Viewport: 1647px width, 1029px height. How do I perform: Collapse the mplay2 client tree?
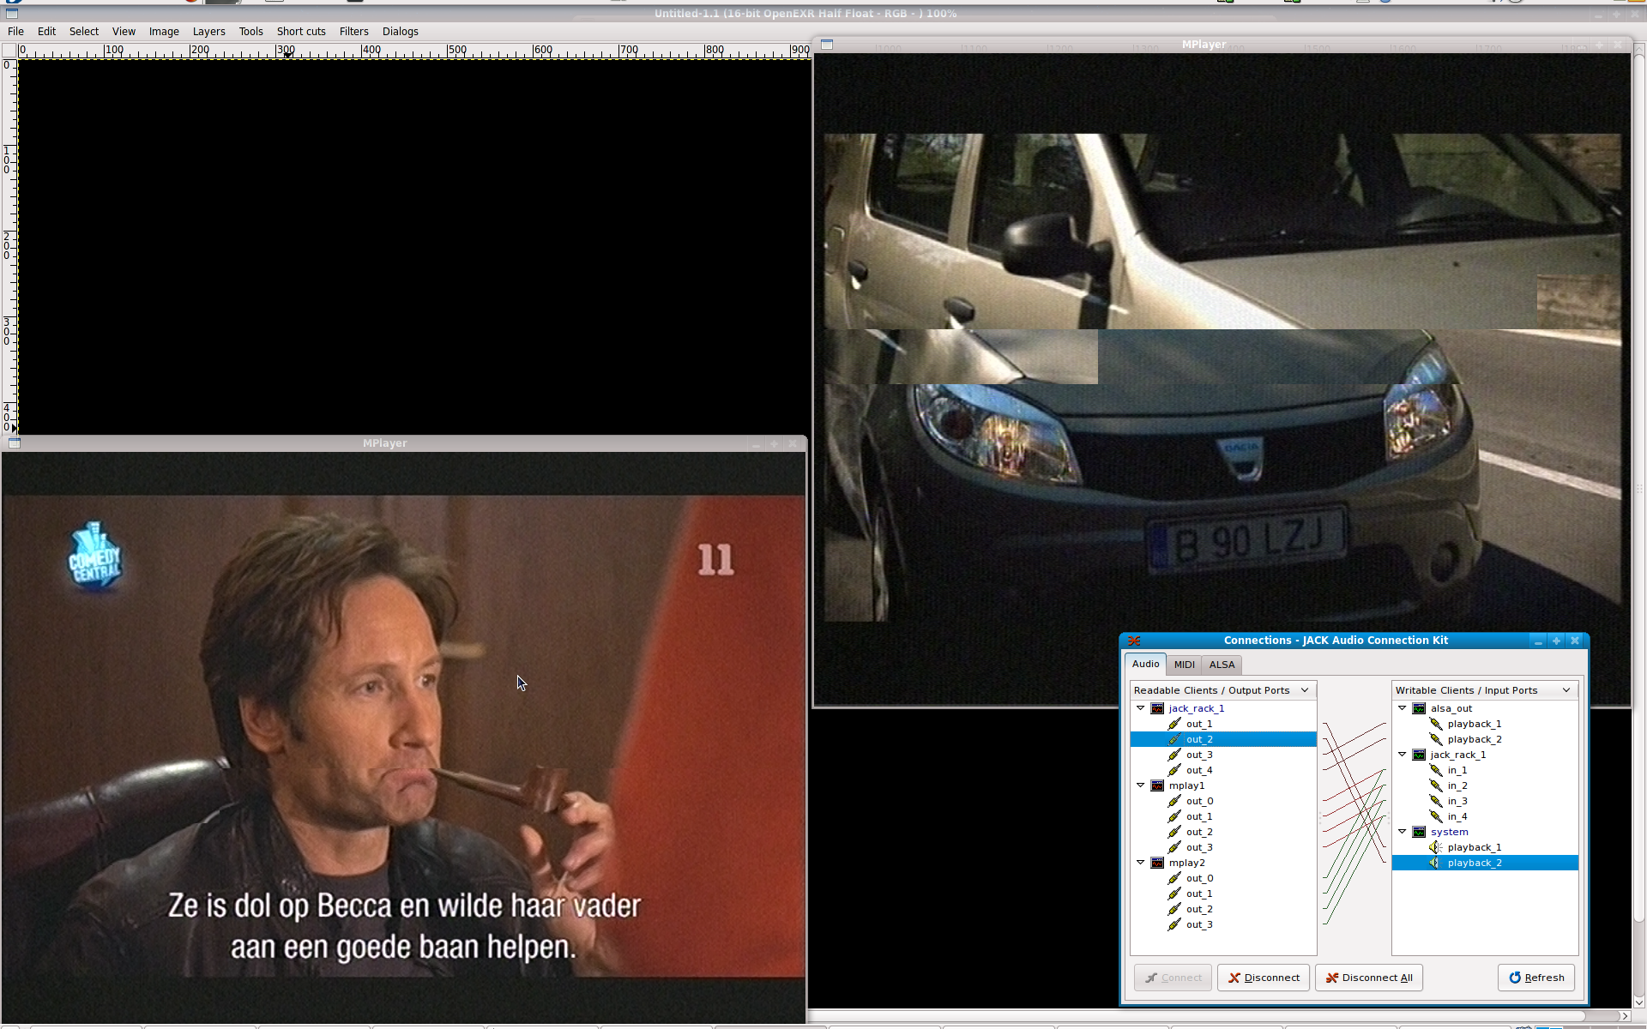[x=1141, y=863]
